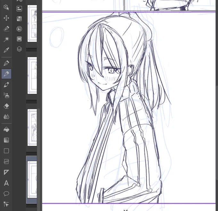Click the selected fourth page thumbnail

click(x=32, y=180)
